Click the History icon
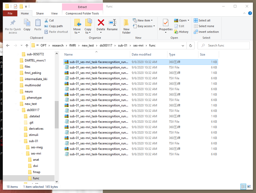The width and height of the screenshot is (256, 193). click(182, 32)
